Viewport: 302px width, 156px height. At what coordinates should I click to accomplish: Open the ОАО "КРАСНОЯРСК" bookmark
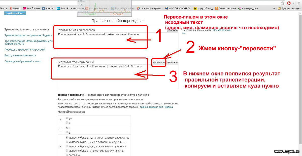click(x=178, y=9)
